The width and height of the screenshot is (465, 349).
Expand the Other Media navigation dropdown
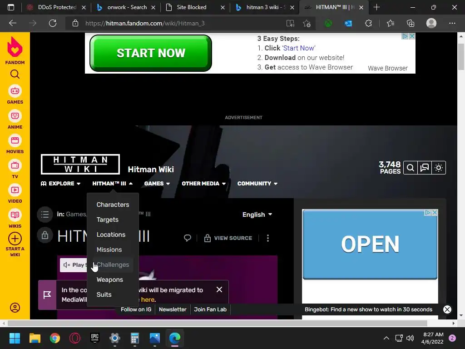pyautogui.click(x=204, y=184)
